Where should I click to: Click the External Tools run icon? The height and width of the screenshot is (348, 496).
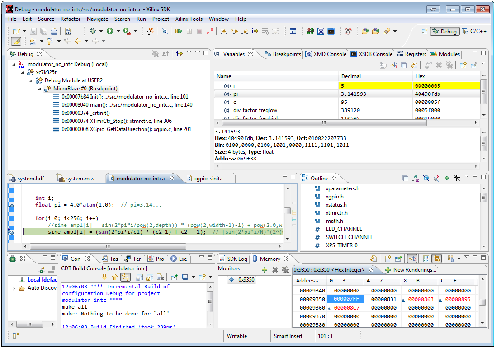click(x=127, y=31)
